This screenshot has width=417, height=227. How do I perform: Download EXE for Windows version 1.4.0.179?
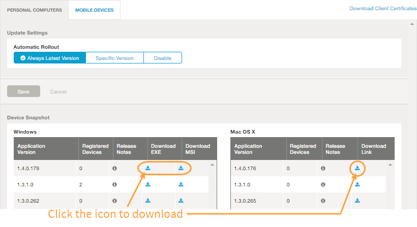[x=148, y=168]
